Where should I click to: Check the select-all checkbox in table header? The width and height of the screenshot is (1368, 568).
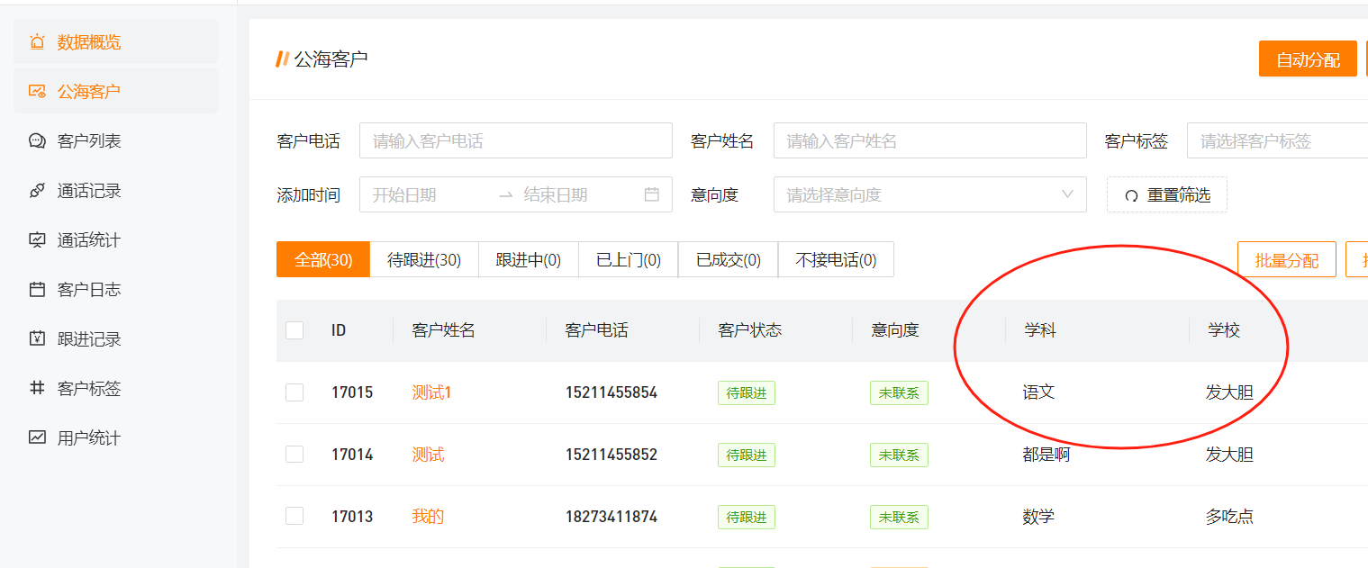(294, 330)
